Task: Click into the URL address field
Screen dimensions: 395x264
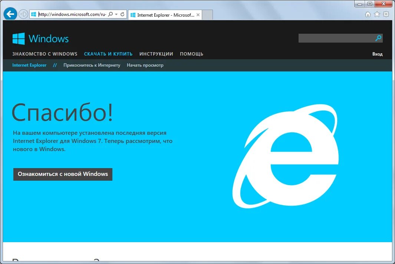Action: click(72, 14)
